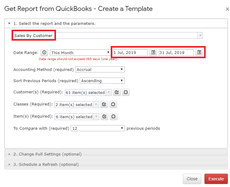Click the Close button
Viewport: 230px width, 187px height.
192,179
